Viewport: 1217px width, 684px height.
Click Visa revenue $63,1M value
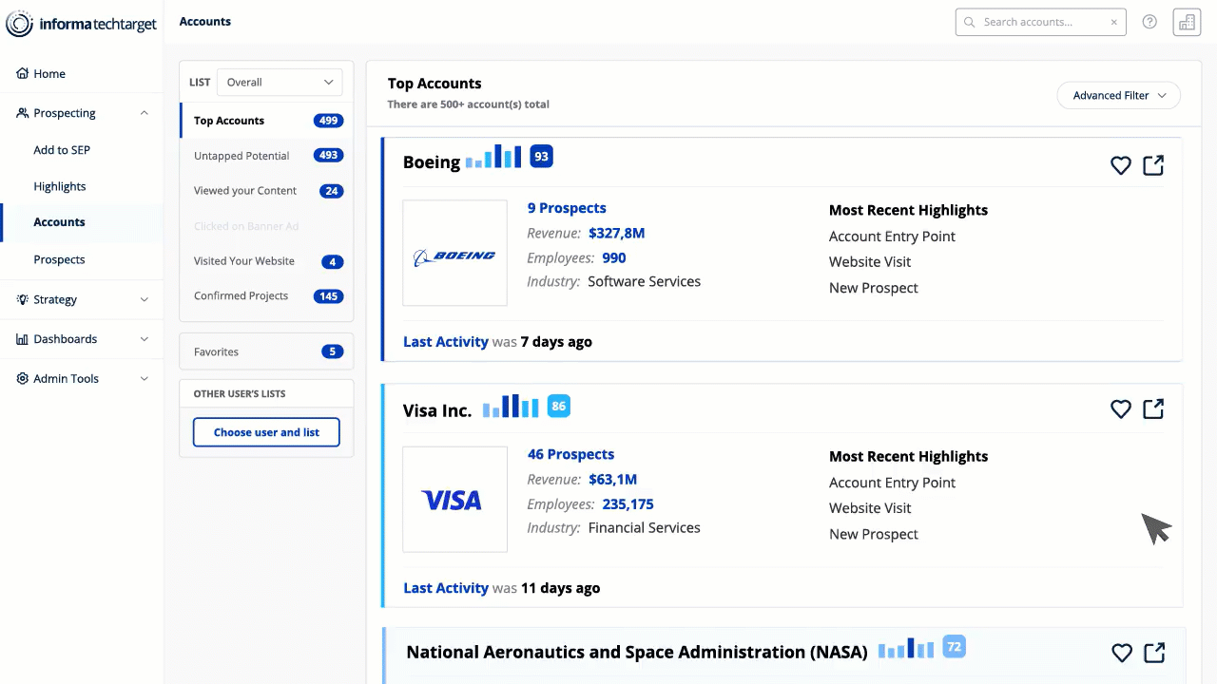(613, 479)
